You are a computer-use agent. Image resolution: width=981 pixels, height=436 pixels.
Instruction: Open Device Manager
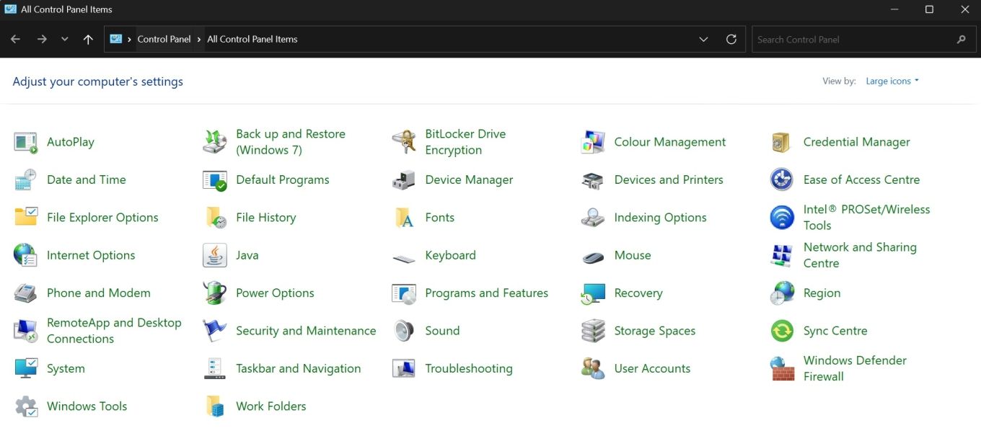tap(468, 179)
